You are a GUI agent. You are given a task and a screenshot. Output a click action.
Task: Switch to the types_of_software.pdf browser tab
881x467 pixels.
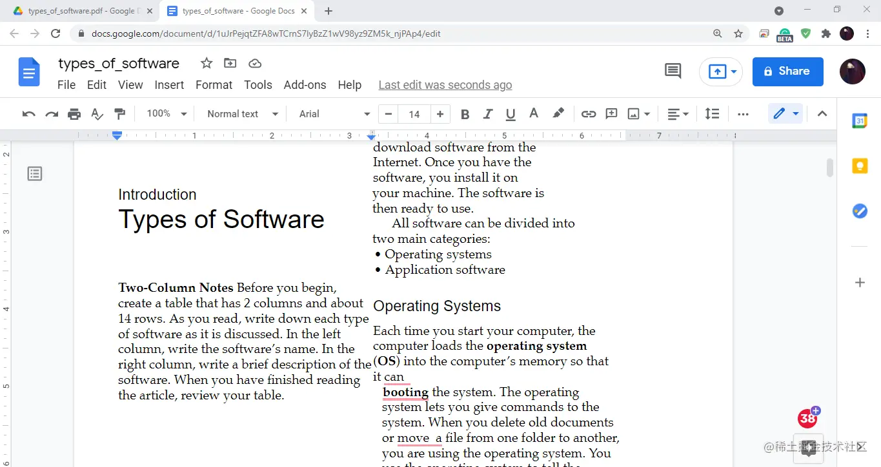(x=81, y=11)
